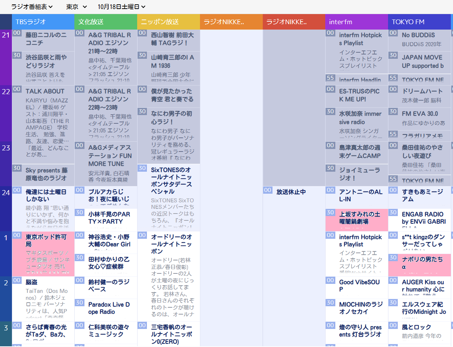
Task: Click the SixTONESのオールナイトニッポン program
Action: click(171, 180)
